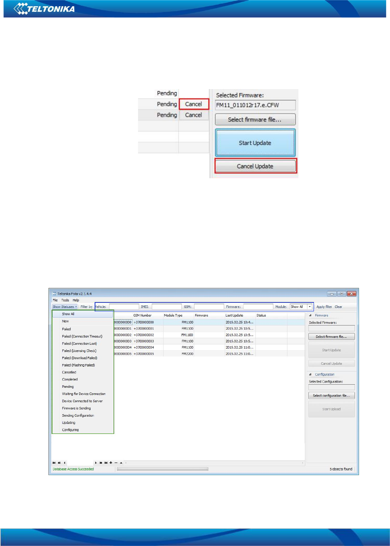This screenshot has width=390, height=546.
Task: Click the horizontal scrollbar below the table
Action: point(214,463)
